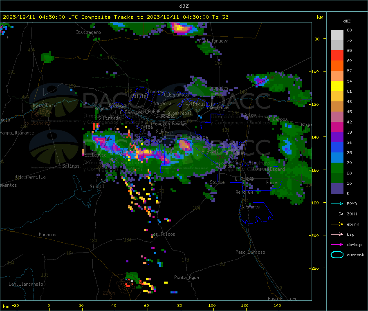Click the magenta storm core near top center
The width and height of the screenshot is (368, 311).
point(181,29)
